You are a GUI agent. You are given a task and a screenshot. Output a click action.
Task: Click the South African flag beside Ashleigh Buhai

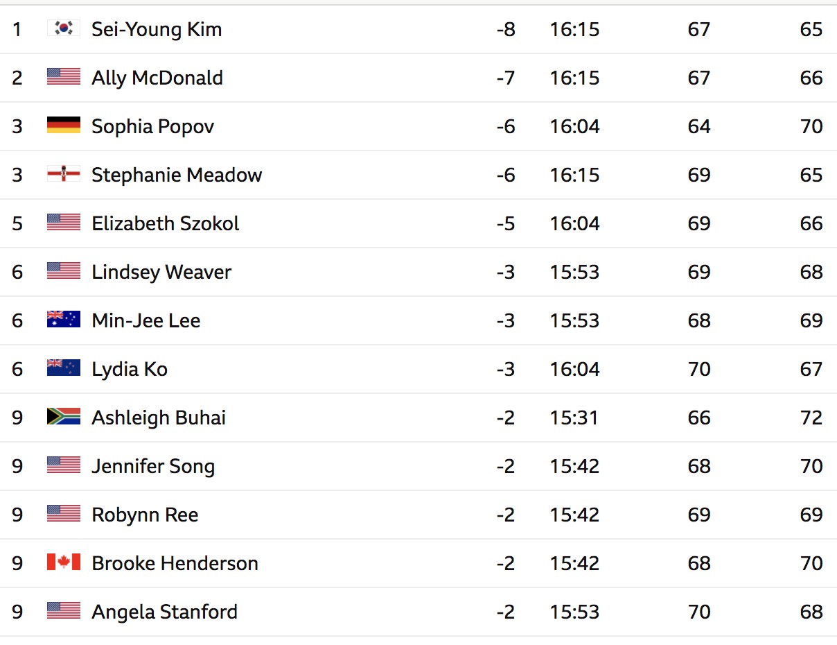64,417
